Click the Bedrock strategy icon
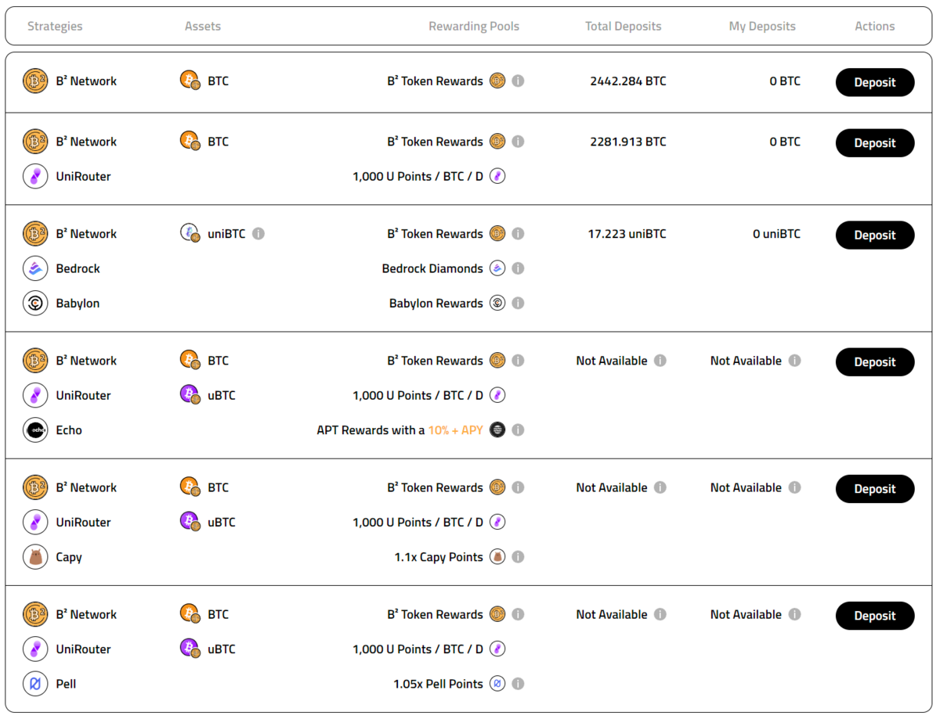This screenshot has width=940, height=719. [35, 268]
